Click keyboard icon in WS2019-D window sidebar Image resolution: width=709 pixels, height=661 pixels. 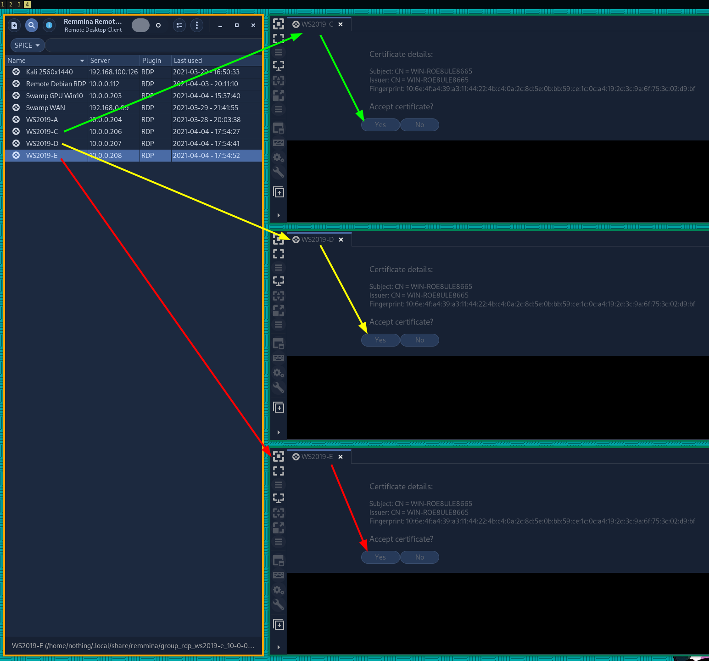pyautogui.click(x=279, y=358)
